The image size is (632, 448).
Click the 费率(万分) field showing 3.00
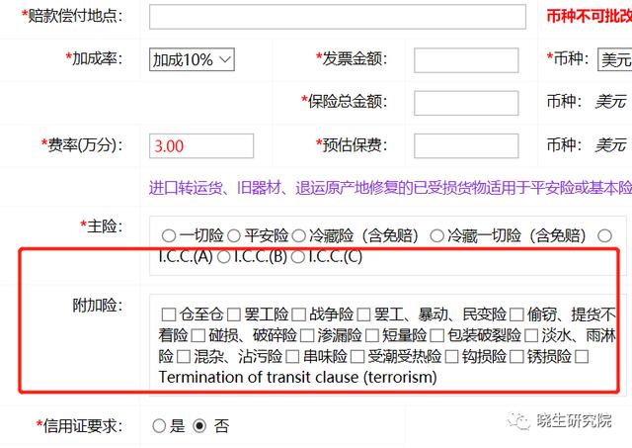tap(201, 145)
